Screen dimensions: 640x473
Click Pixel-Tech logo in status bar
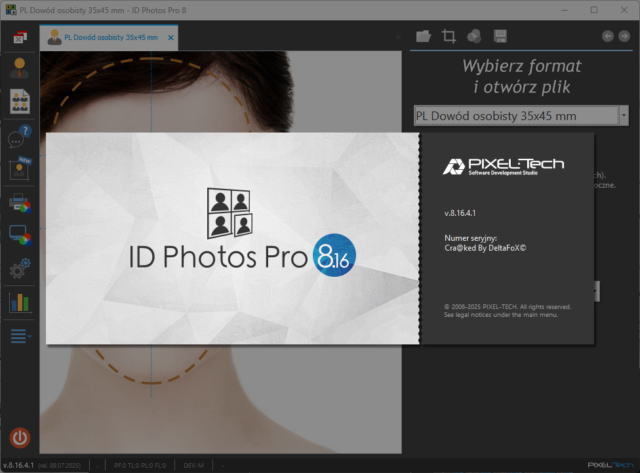[x=610, y=465]
